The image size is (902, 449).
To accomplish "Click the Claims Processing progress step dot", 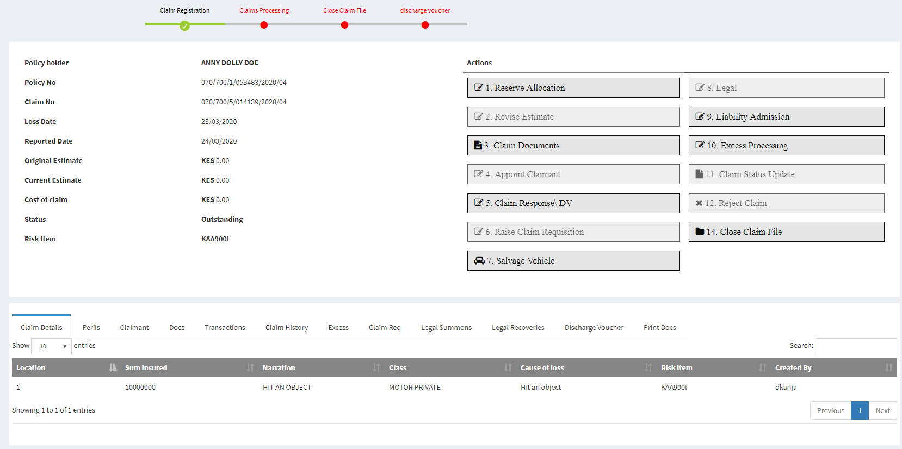I will pyautogui.click(x=264, y=25).
